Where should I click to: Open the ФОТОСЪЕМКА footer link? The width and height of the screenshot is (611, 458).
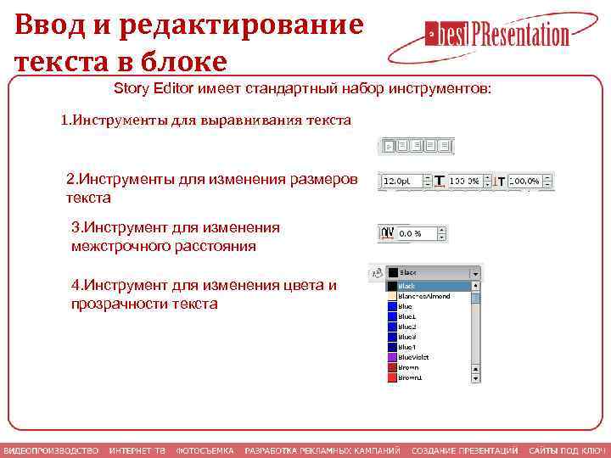(205, 450)
